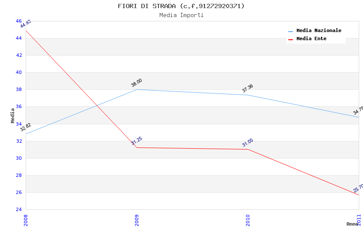The image size is (363, 235).
Task: Click the blue Media Nazionale legend swatch
Action: point(291,31)
